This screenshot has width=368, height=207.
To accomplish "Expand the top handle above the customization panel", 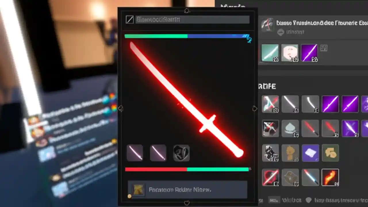I will (187, 11).
